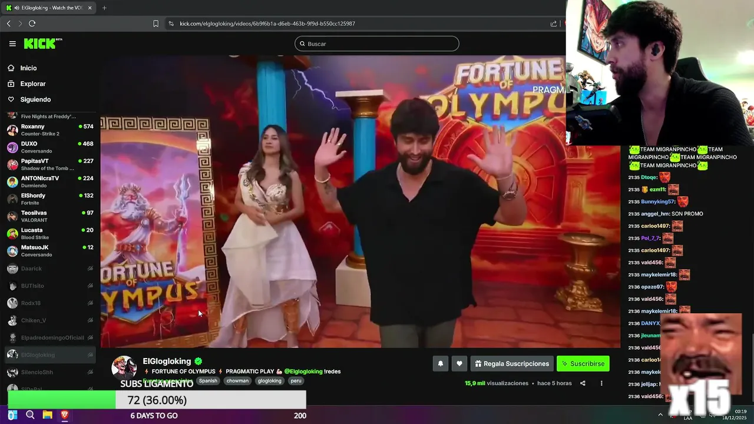Go back with browser back arrow
The width and height of the screenshot is (754, 424).
(8, 24)
